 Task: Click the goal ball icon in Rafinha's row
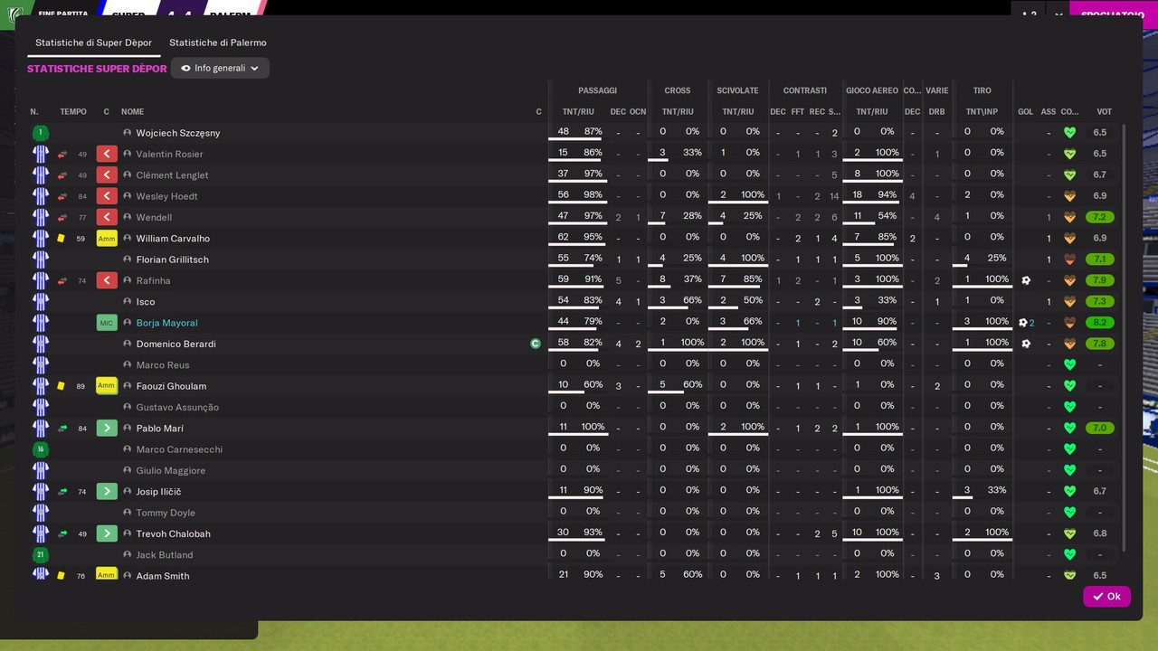[1025, 280]
